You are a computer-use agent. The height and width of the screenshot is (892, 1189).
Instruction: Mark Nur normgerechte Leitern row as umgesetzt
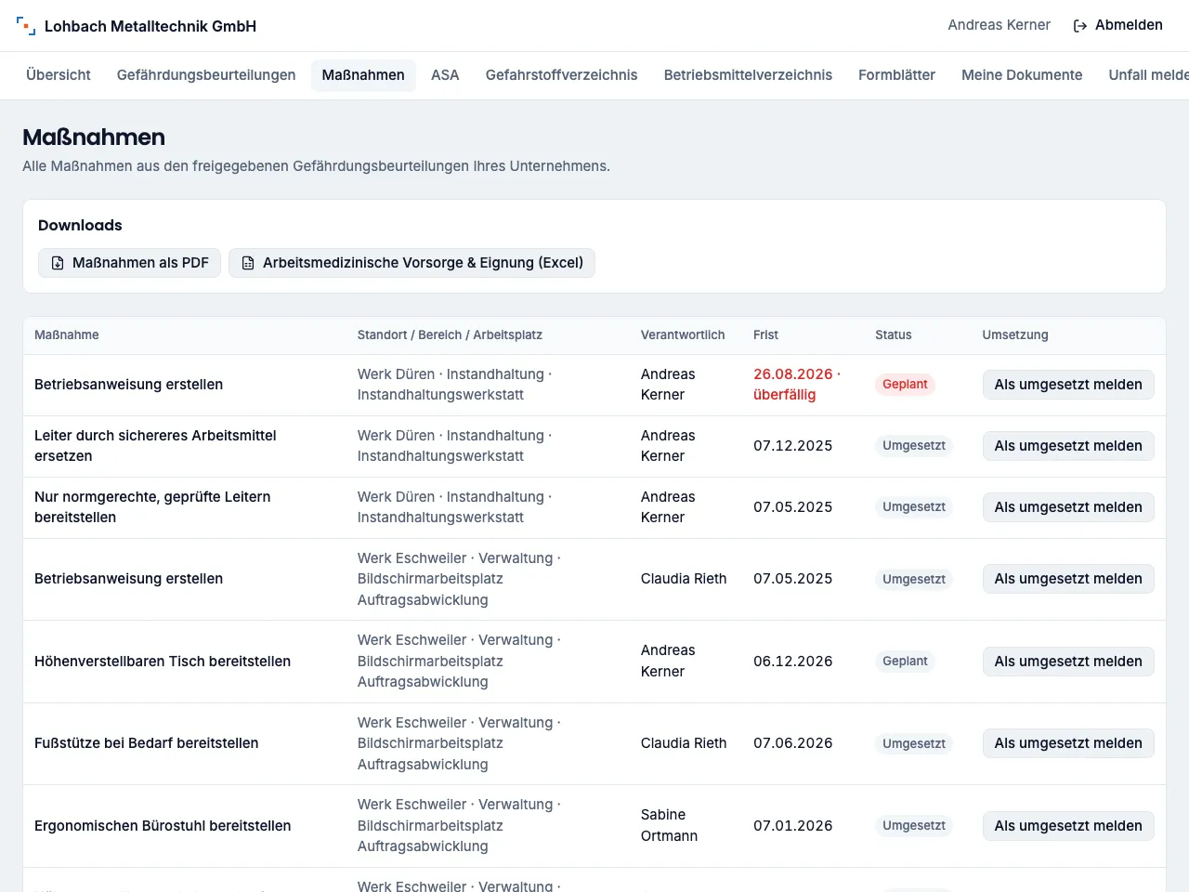pyautogui.click(x=1068, y=507)
